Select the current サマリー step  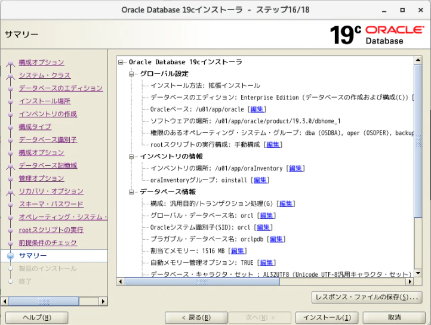(33, 256)
